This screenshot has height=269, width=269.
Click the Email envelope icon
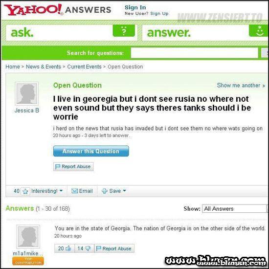74,191
